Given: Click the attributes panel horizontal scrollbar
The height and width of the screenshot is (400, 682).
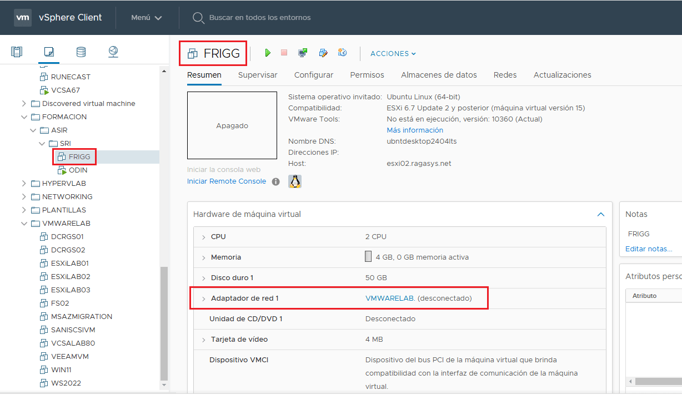Looking at the screenshot, I should click(659, 382).
